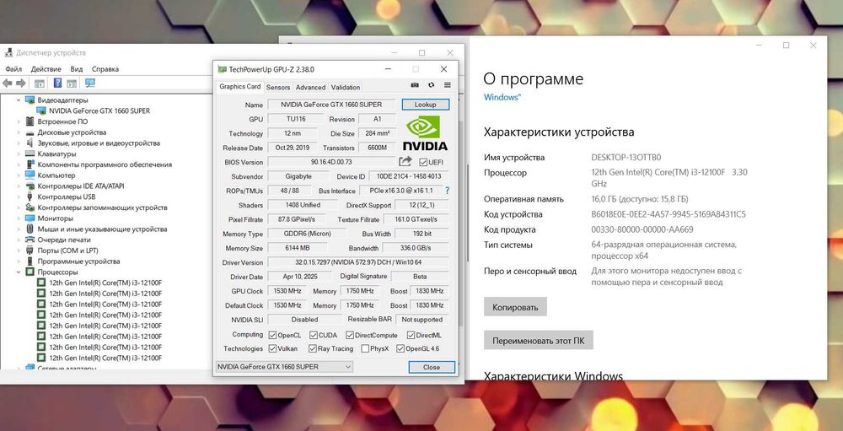Toggle the DirectCompute checkbox
Image resolution: width=843 pixels, height=431 pixels.
pos(350,335)
